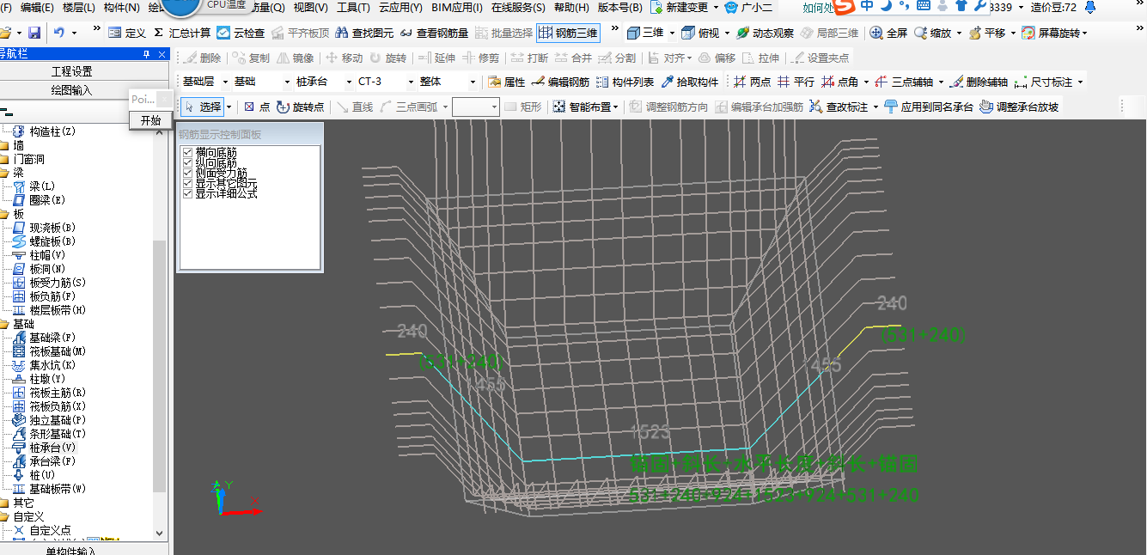This screenshot has width=1147, height=555.
Task: Choose the 点 point drawing tool
Action: (257, 107)
